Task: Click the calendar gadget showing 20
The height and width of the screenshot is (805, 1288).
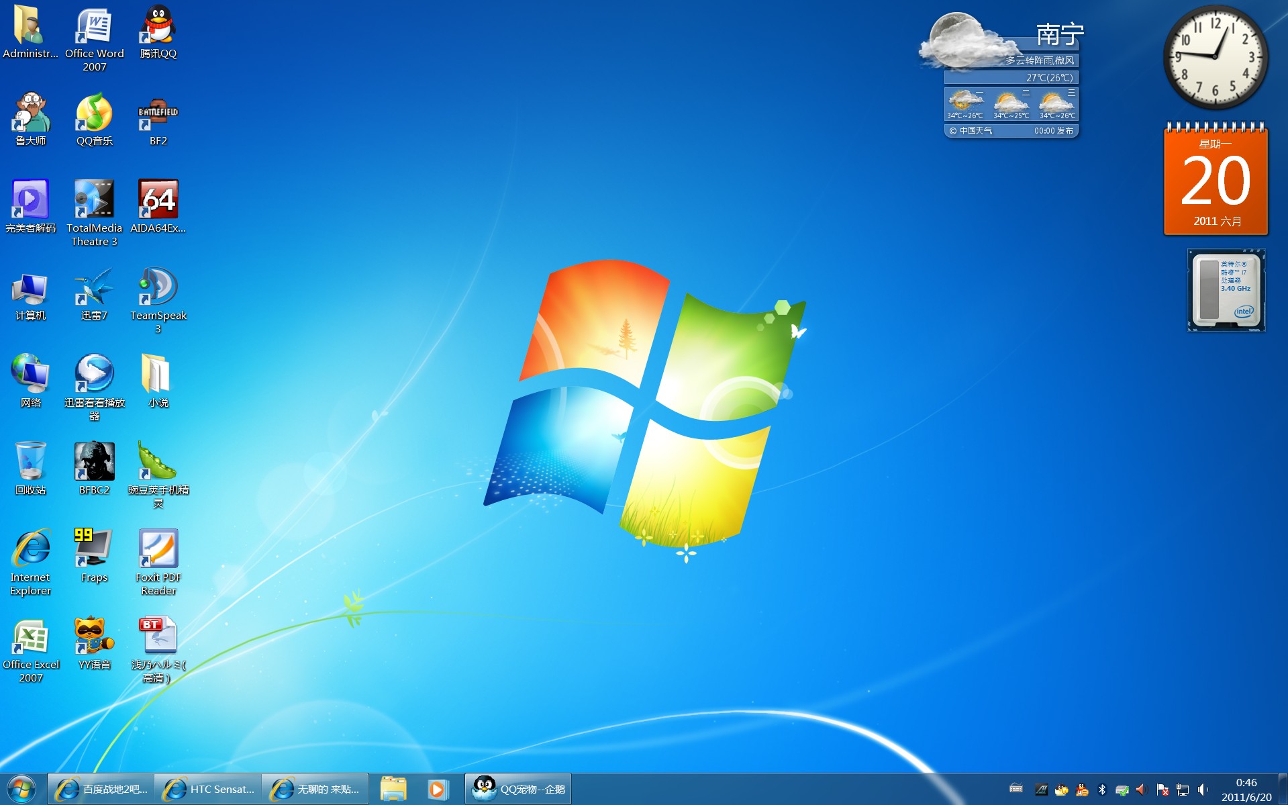Action: [1216, 179]
